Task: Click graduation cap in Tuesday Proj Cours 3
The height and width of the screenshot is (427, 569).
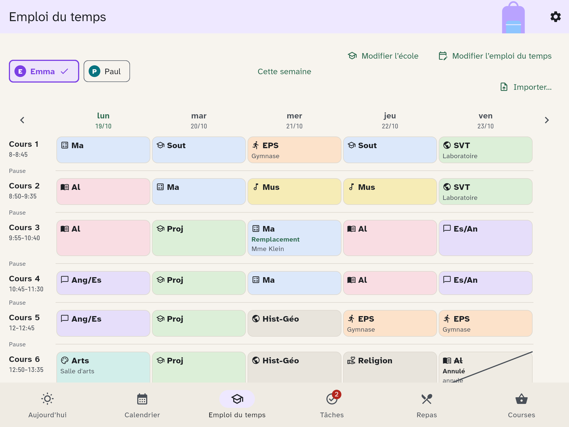Action: (160, 229)
